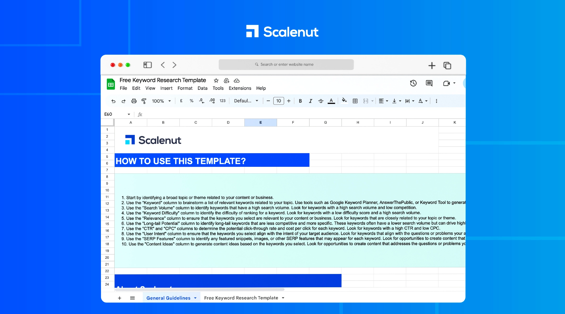Open the text color picker
The width and height of the screenshot is (565, 314).
pyautogui.click(x=331, y=101)
